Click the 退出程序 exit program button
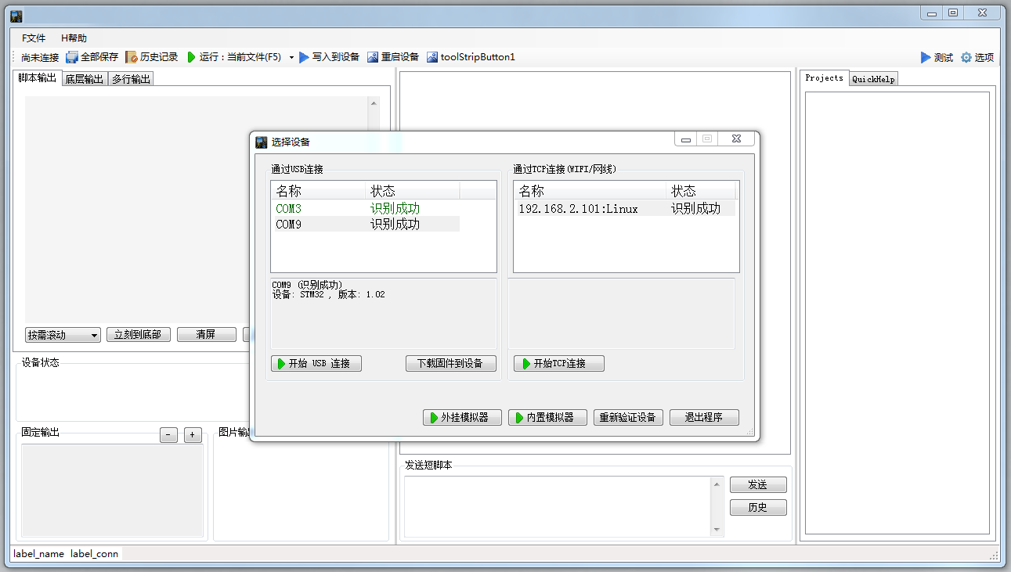 click(704, 418)
